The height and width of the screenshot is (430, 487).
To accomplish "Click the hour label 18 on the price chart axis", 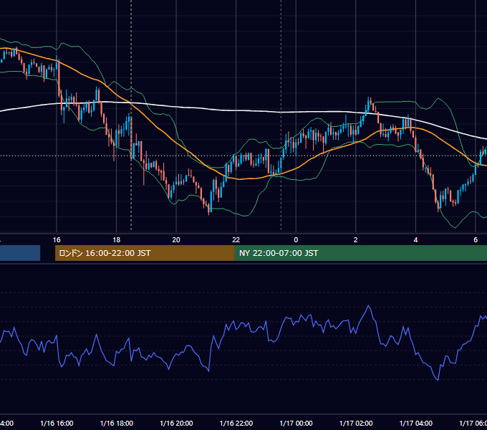I will [x=116, y=240].
